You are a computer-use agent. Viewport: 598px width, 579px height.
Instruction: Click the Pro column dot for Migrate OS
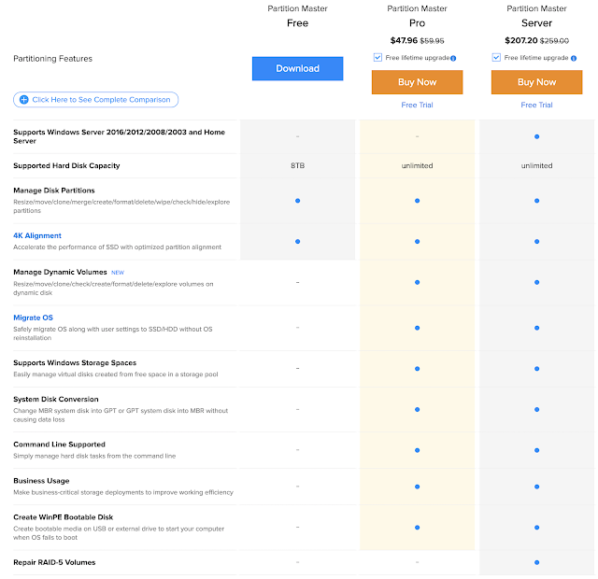click(x=417, y=327)
